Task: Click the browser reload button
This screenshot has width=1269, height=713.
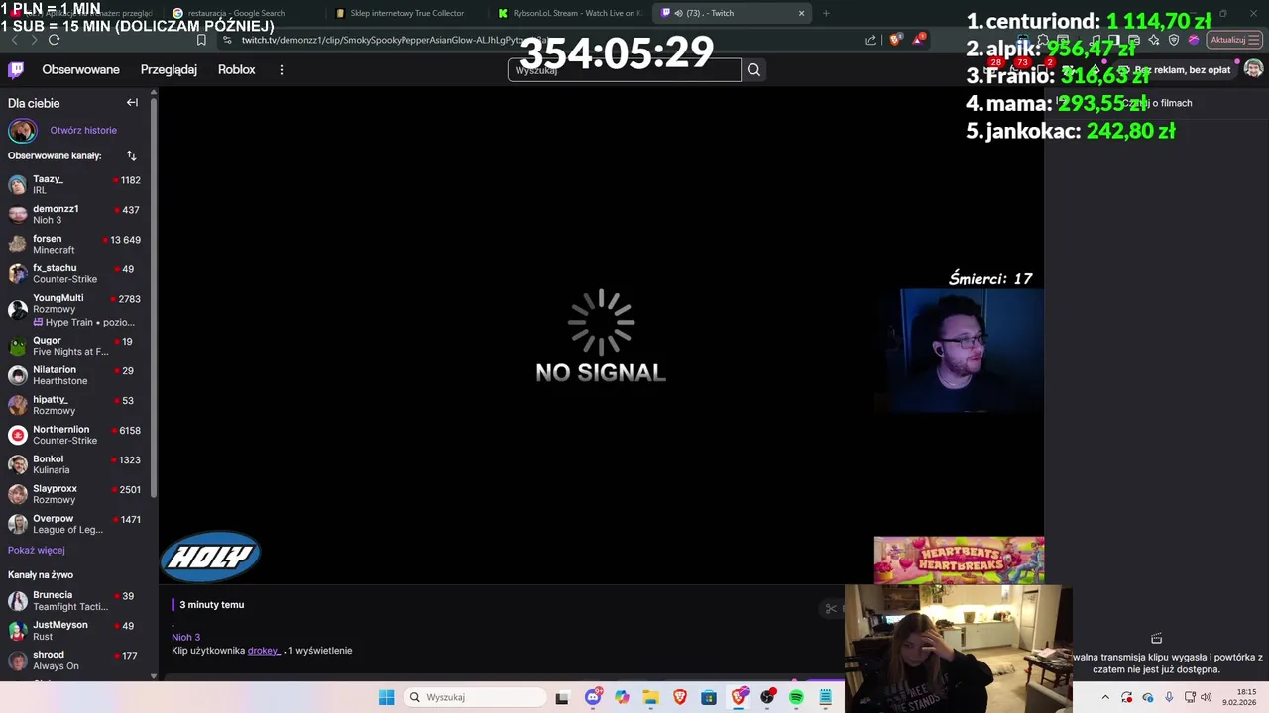Action: click(x=54, y=40)
